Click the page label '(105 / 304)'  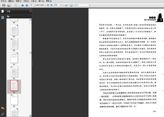pyautogui.click(x=39, y=5)
